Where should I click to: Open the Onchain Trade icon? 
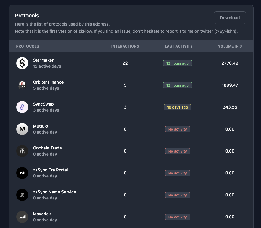[22, 151]
